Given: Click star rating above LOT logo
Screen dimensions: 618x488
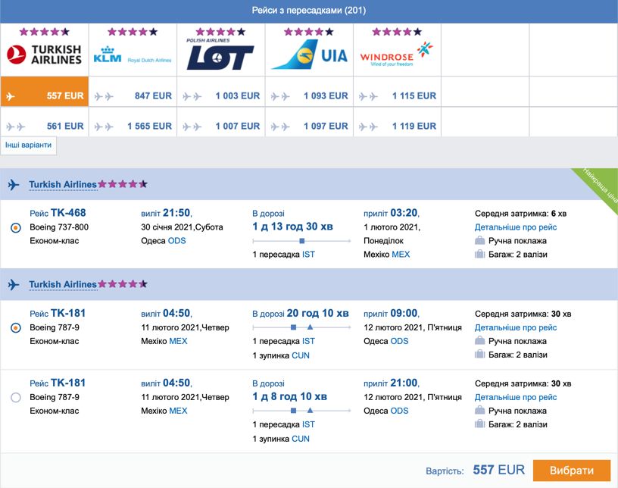Looking at the screenshot, I should (x=220, y=32).
